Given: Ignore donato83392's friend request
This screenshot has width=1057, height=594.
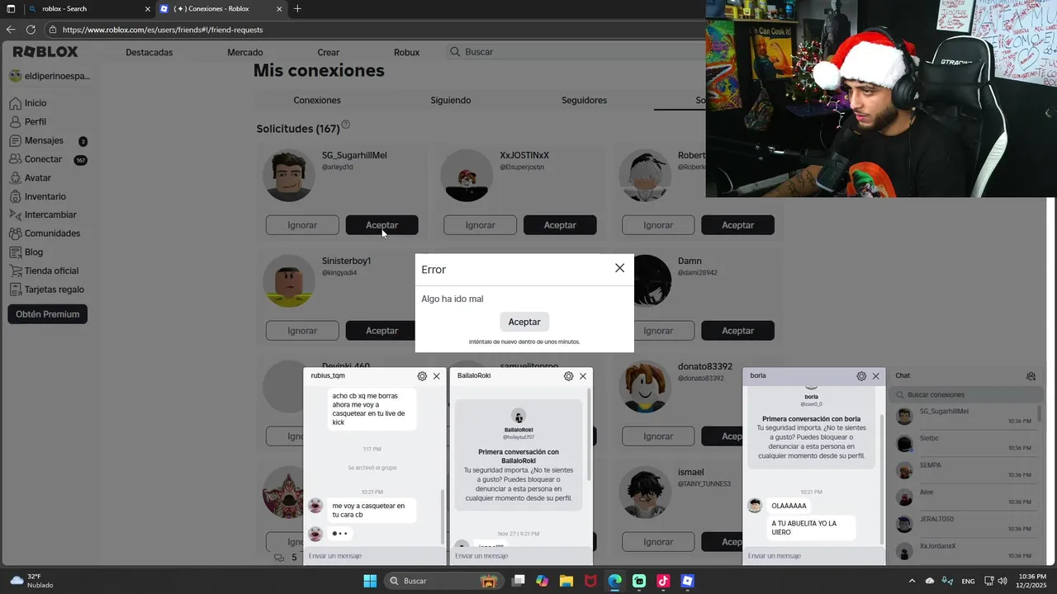Looking at the screenshot, I should [x=658, y=436].
